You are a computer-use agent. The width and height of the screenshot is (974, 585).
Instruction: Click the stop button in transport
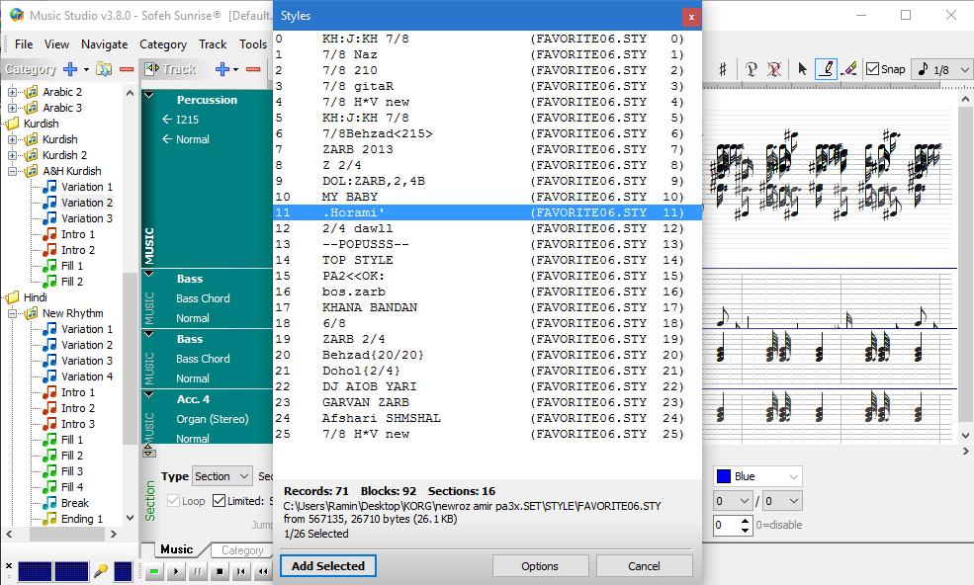(x=220, y=571)
